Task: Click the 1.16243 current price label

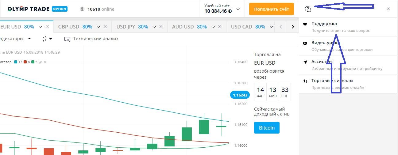Action: tap(240, 95)
